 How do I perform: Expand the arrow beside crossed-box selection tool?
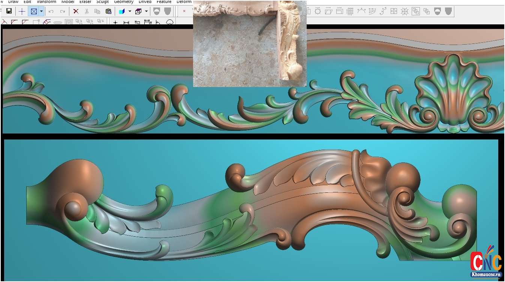click(x=41, y=11)
